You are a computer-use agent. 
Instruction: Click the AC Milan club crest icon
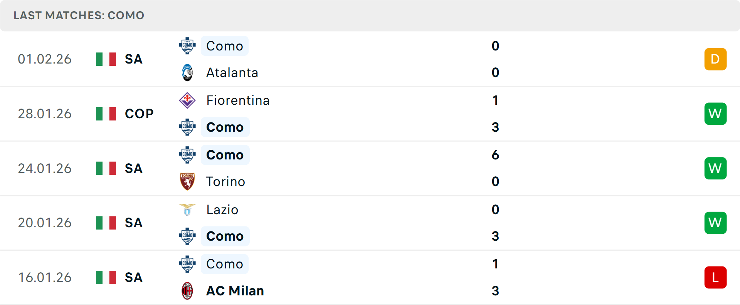tap(187, 291)
